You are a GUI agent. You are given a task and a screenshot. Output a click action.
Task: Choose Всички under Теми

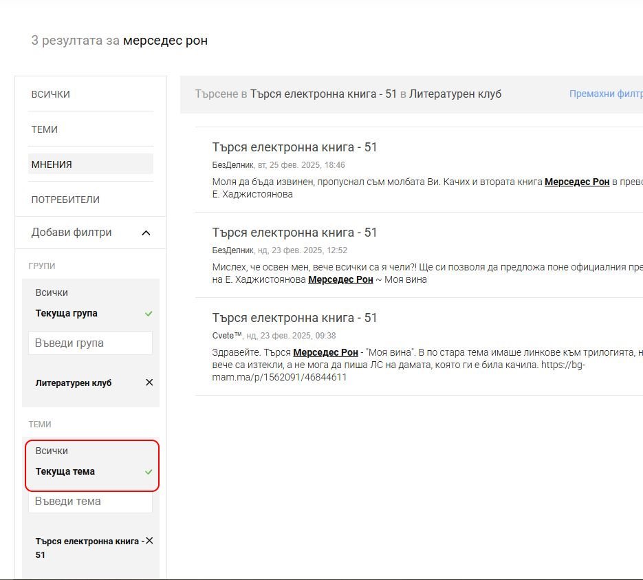tap(52, 451)
